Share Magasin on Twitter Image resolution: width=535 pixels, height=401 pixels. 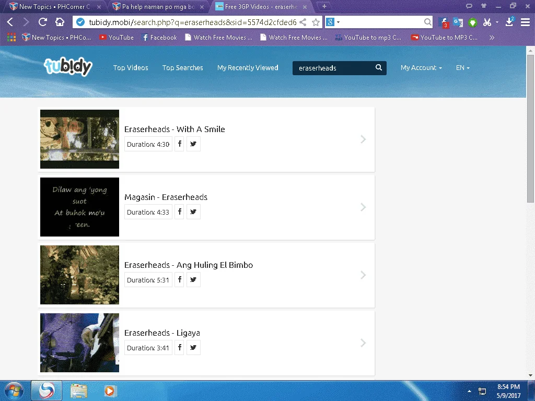(x=193, y=212)
